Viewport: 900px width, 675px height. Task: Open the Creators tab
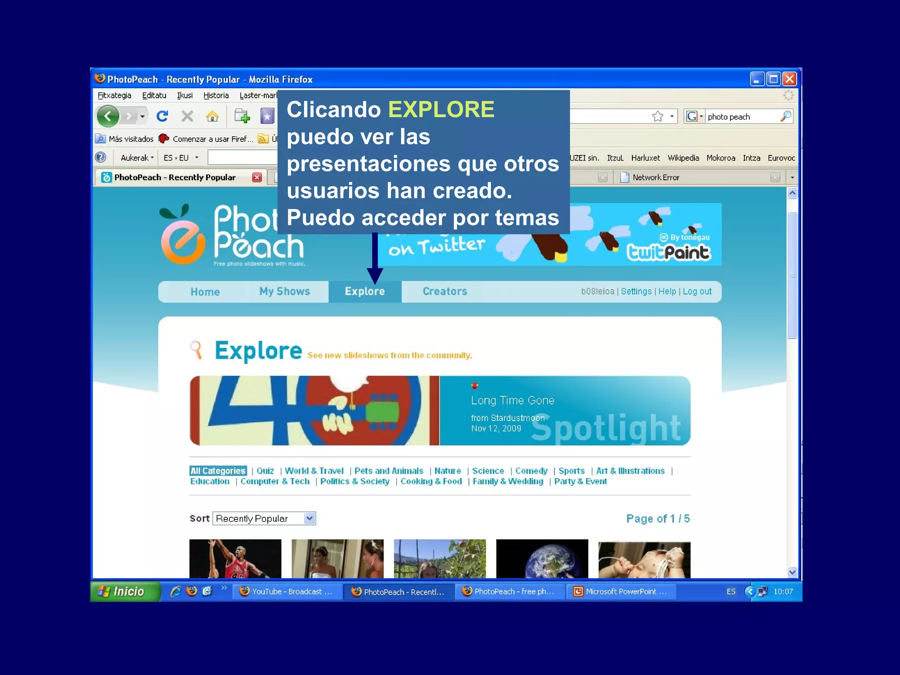click(x=445, y=291)
